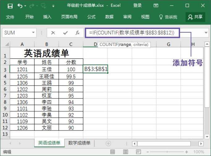
Task: Switch to Normal view in the status bar
Action: 112,152
